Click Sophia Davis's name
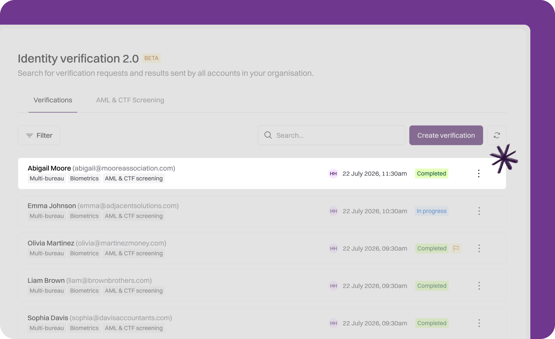The image size is (555, 339). [x=48, y=318]
